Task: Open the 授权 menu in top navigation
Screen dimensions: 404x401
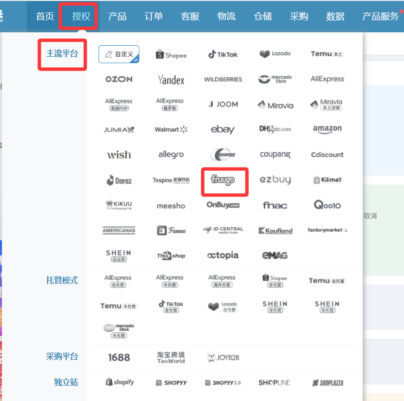Action: (x=81, y=16)
